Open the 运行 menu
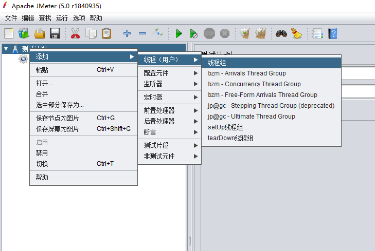The height and width of the screenshot is (251, 375). coord(62,18)
